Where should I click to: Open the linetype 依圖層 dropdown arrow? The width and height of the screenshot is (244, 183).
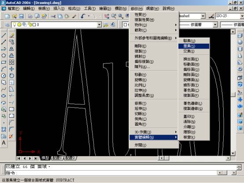click(x=215, y=25)
